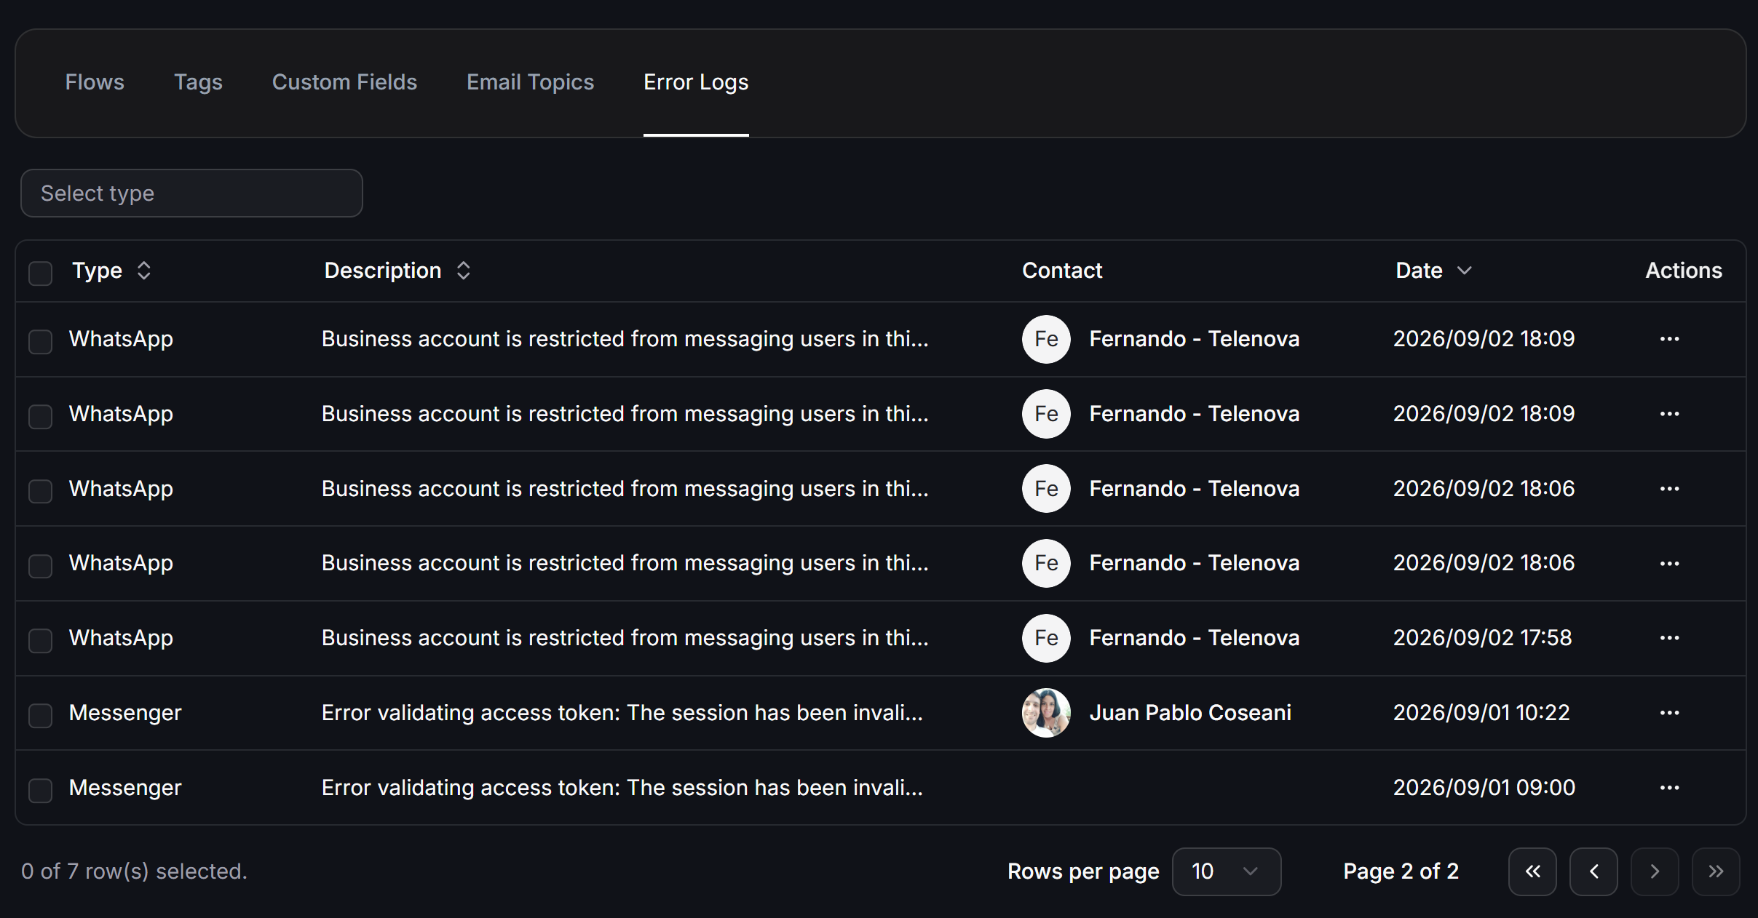Go to the previous page
The height and width of the screenshot is (918, 1758).
pos(1593,871)
